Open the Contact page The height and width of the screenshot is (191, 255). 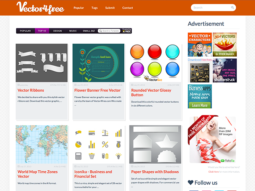(x=127, y=8)
